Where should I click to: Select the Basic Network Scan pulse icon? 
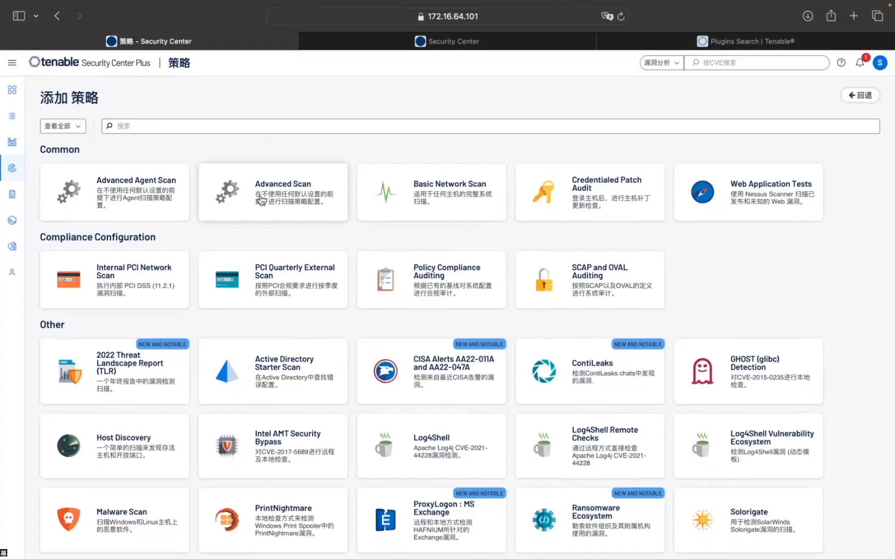tap(386, 192)
